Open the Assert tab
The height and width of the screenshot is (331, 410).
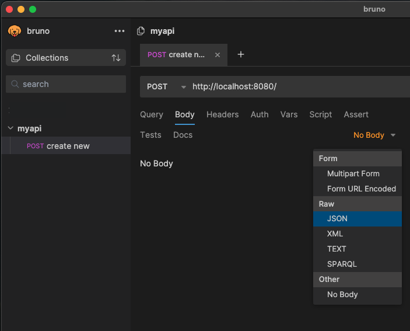[x=356, y=114]
